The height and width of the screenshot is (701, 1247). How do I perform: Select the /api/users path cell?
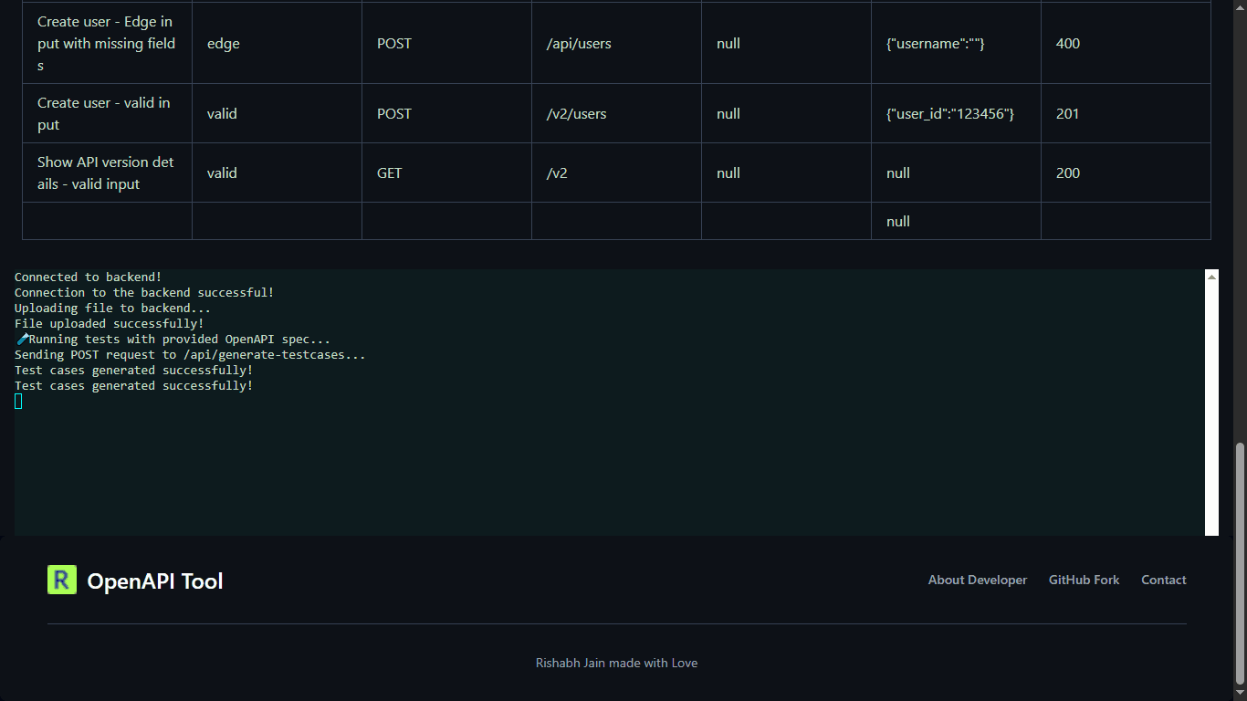point(617,43)
